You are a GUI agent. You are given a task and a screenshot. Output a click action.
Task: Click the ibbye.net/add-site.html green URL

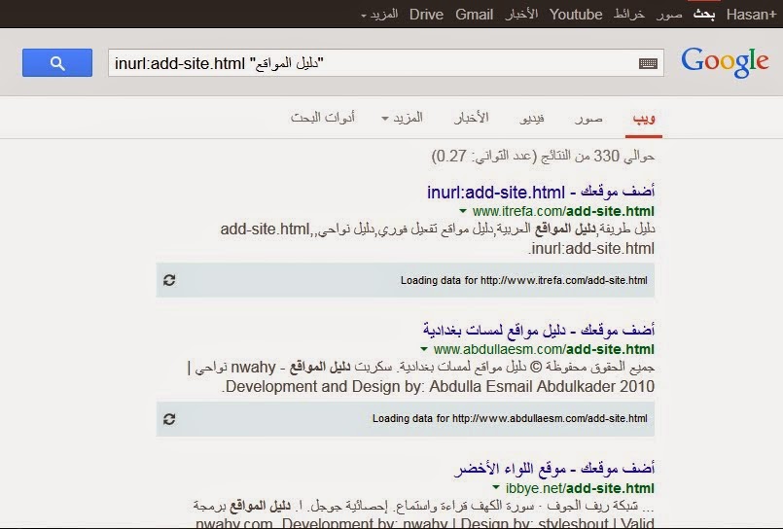pos(580,487)
